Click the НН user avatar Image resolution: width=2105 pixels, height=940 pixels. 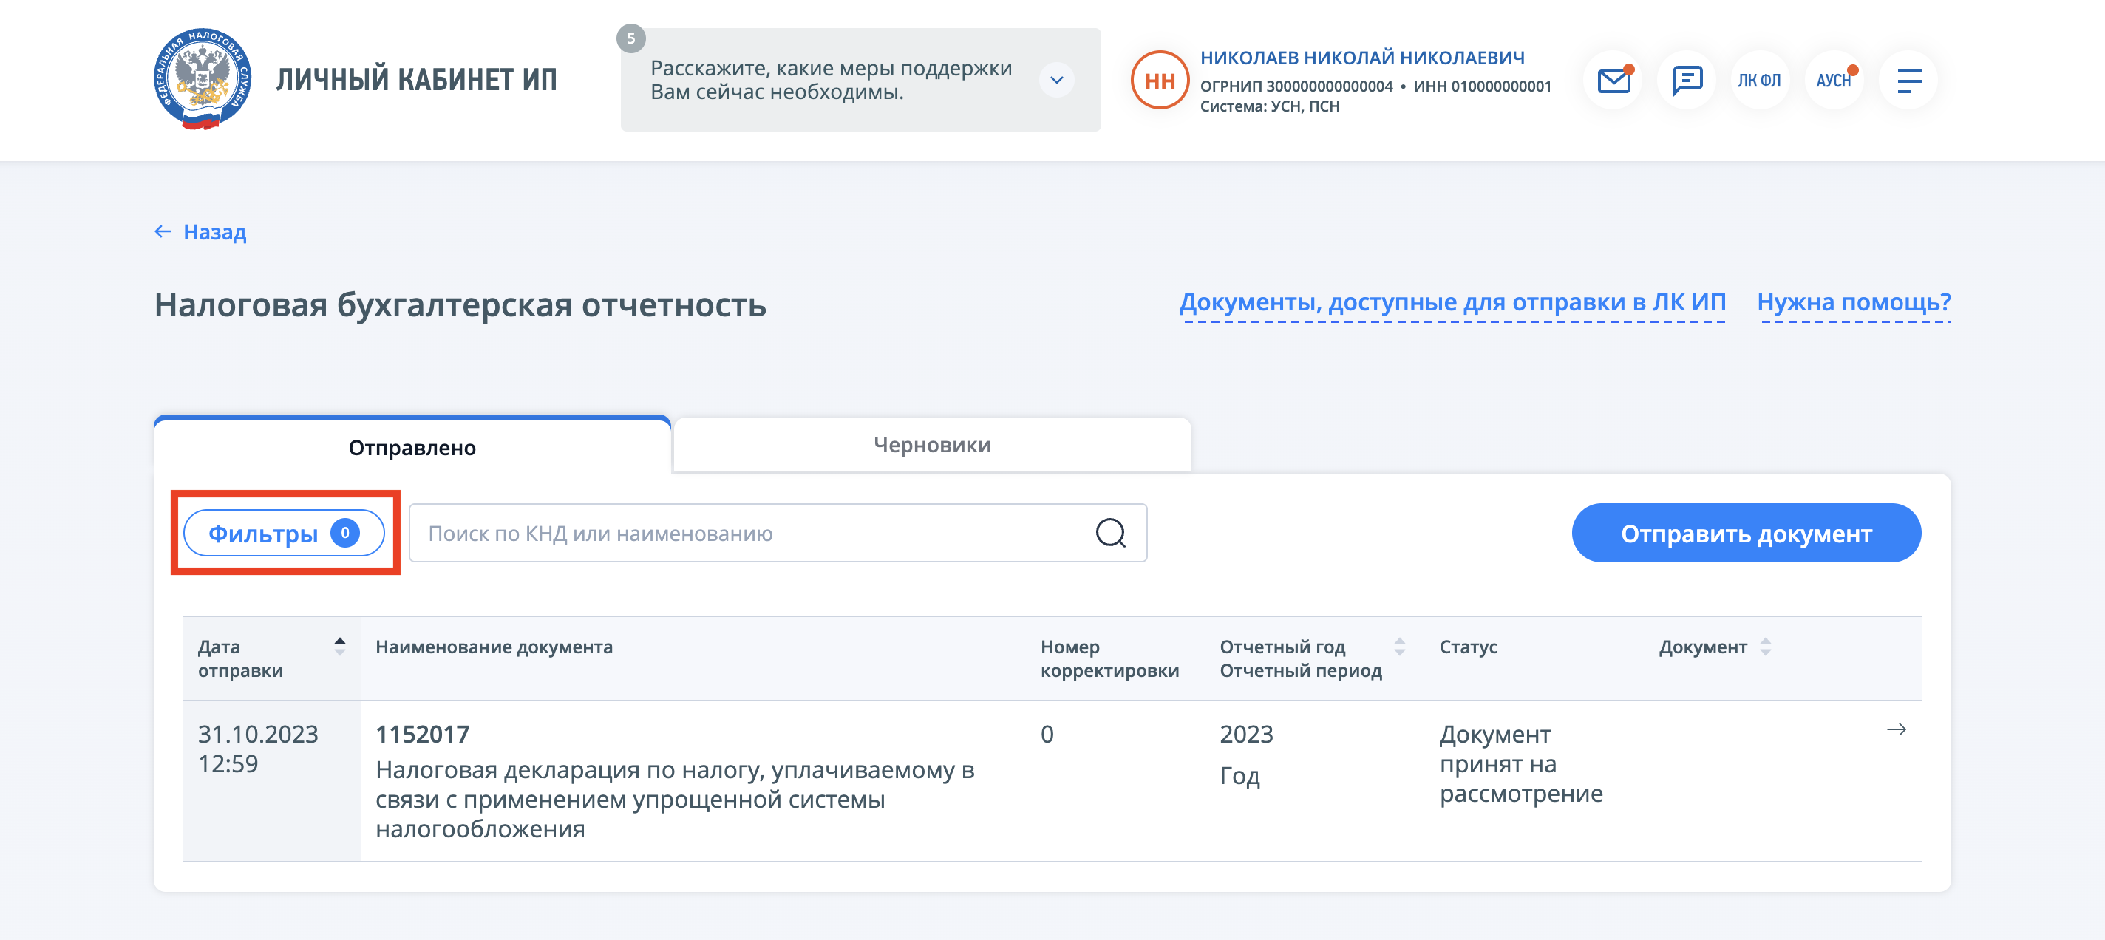tap(1160, 80)
